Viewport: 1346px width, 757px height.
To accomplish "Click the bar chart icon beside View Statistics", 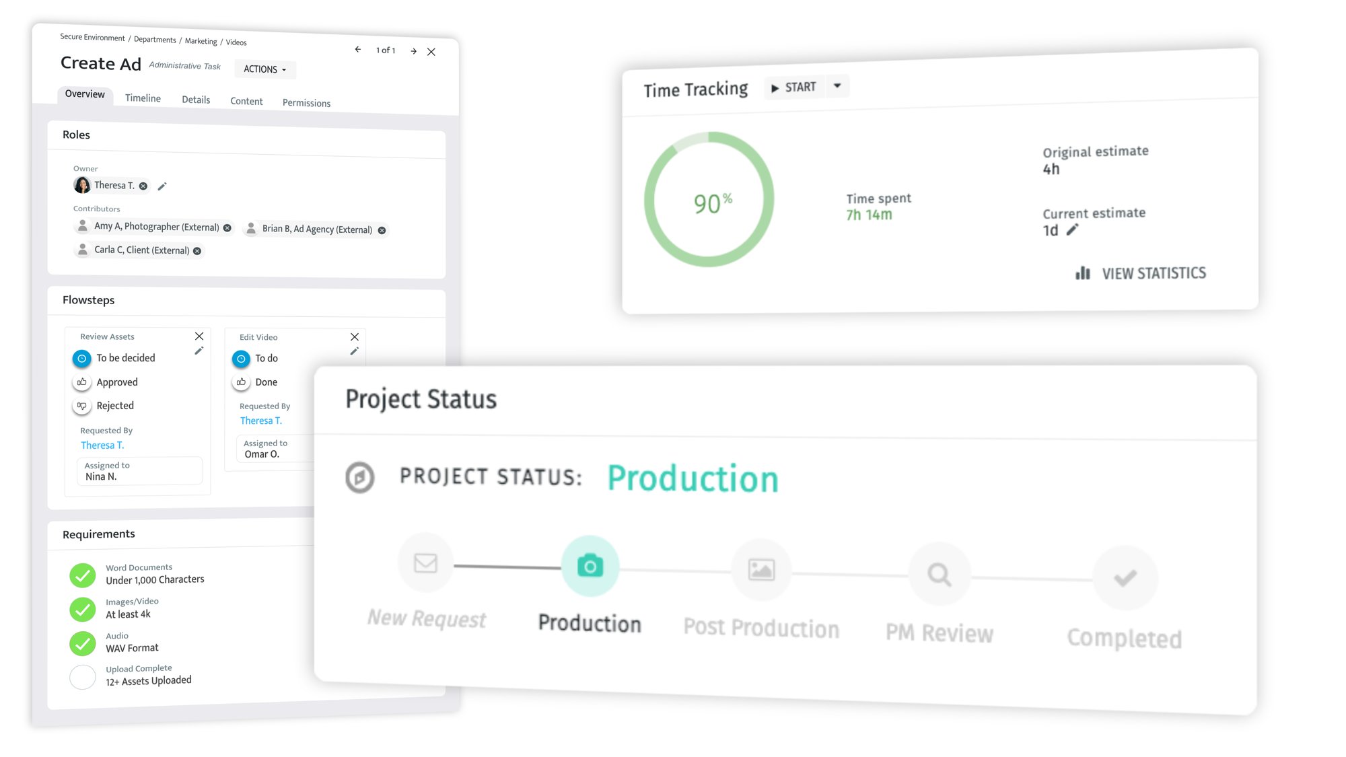I will pos(1082,273).
